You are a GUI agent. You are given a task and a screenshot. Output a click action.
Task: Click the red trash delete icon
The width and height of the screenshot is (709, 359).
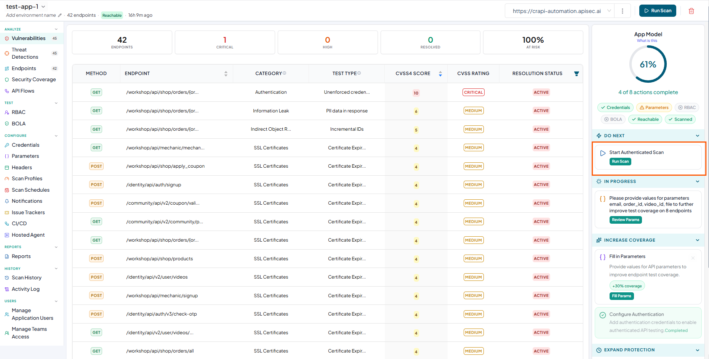pyautogui.click(x=691, y=11)
